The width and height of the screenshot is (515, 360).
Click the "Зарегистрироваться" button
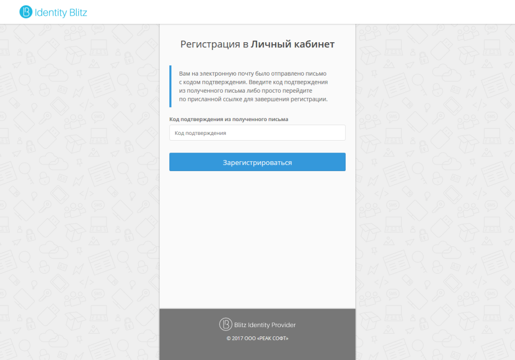(257, 162)
